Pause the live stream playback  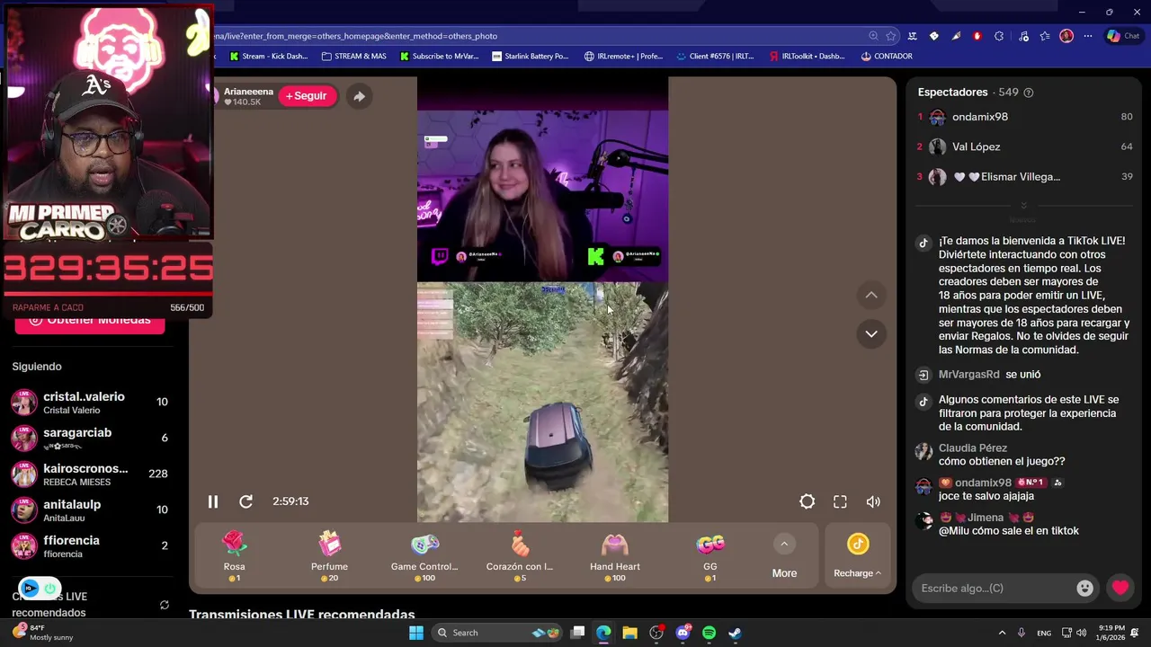coord(213,501)
